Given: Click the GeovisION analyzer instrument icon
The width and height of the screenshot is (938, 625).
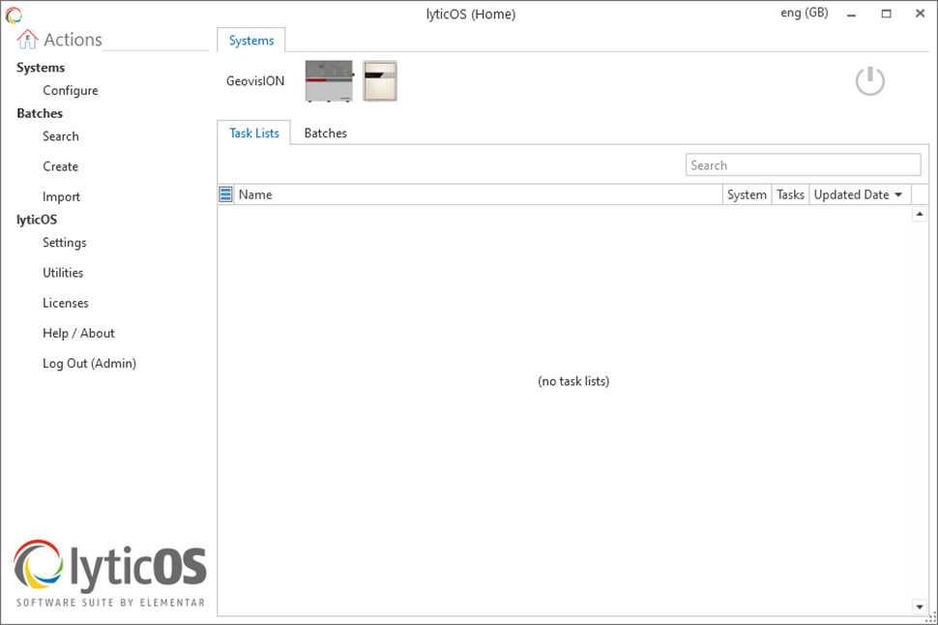Looking at the screenshot, I should coord(328,81).
